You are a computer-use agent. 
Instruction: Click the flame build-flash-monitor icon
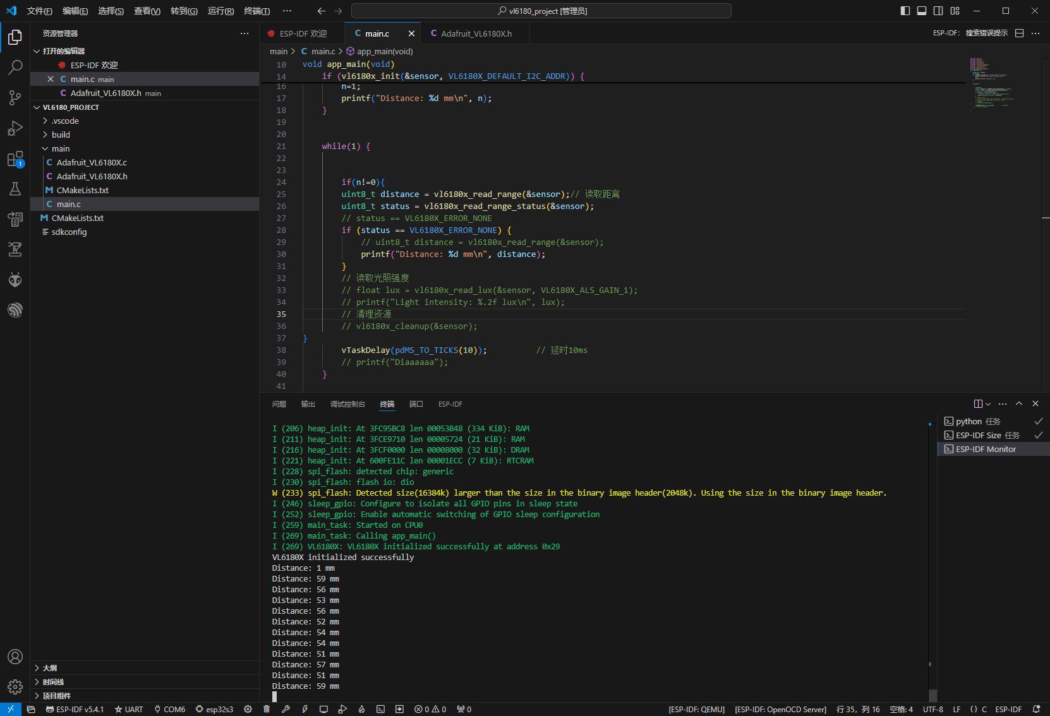(x=361, y=709)
